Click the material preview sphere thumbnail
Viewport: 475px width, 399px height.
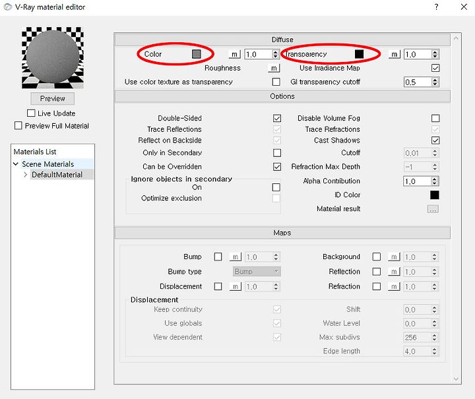point(53,58)
